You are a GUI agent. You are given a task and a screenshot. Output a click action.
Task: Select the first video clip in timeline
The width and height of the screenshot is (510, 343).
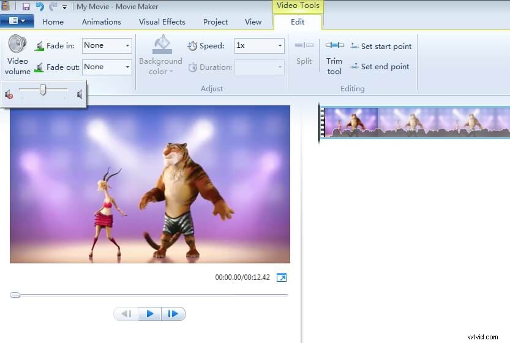point(351,122)
